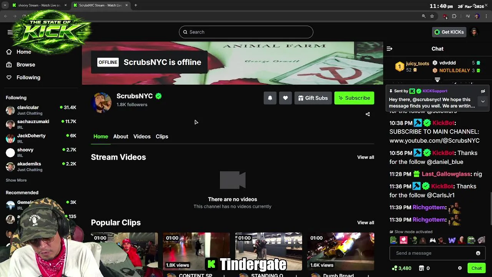Click the verified badge next to ScrubsNYC
The width and height of the screenshot is (492, 277).
pyautogui.click(x=158, y=96)
